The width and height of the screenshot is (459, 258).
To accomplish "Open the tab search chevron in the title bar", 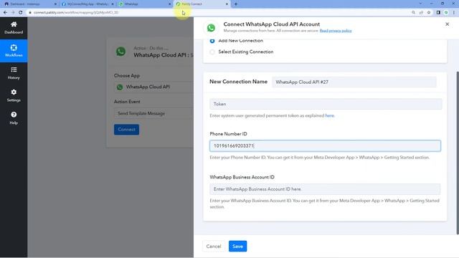I will [x=421, y=4].
